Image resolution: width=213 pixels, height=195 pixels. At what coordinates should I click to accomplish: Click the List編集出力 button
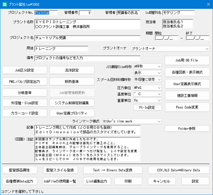tap(97, 181)
